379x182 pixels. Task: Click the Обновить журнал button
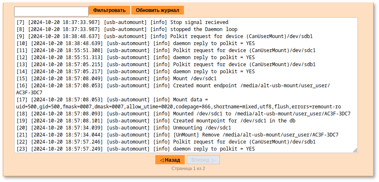pyautogui.click(x=157, y=10)
